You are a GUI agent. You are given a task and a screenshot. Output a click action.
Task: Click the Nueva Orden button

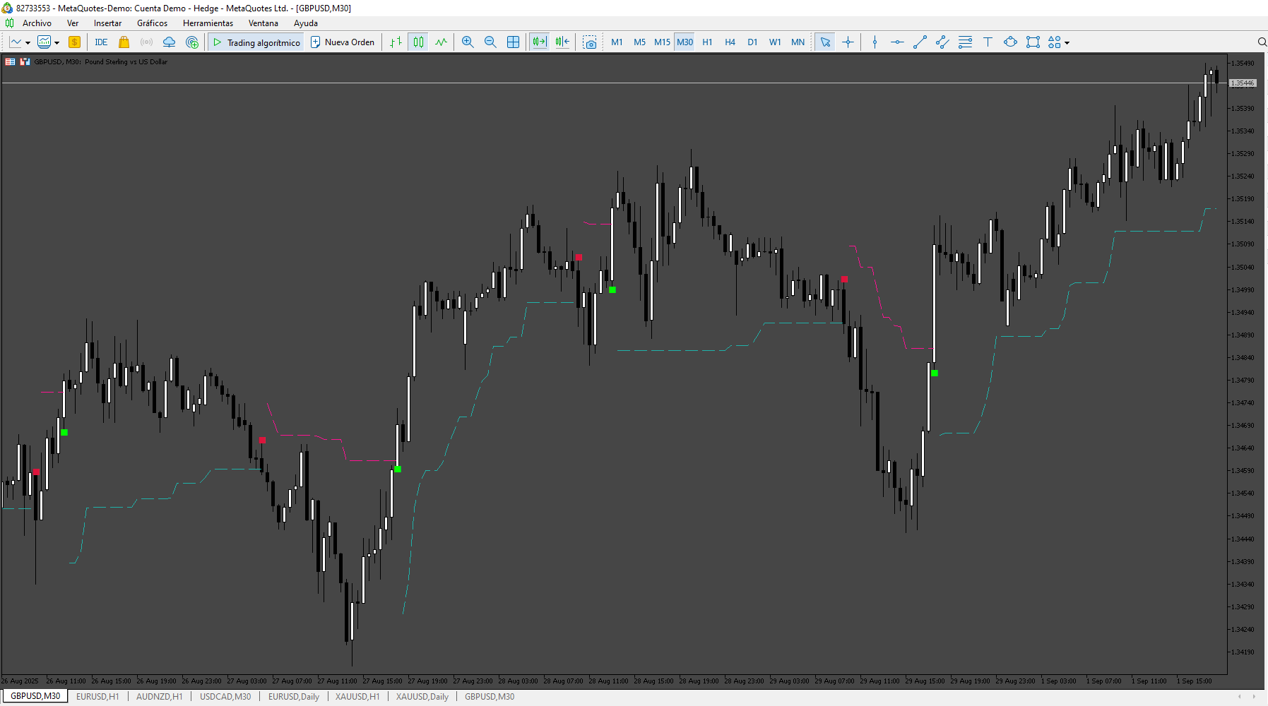[x=343, y=42]
